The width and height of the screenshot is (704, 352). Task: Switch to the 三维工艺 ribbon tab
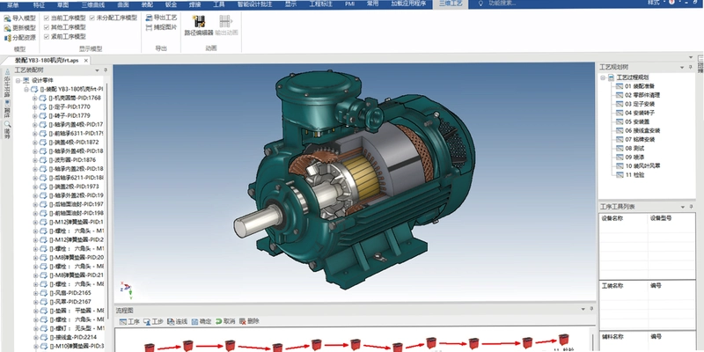coord(451,4)
